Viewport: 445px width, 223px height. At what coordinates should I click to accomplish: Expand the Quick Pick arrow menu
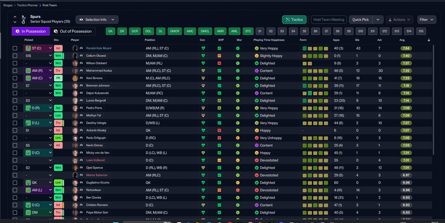pyautogui.click(x=378, y=20)
